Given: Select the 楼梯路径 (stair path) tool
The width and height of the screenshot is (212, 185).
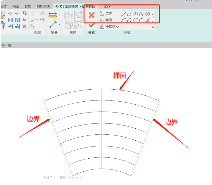Looking at the screenshot, I should (x=109, y=27).
